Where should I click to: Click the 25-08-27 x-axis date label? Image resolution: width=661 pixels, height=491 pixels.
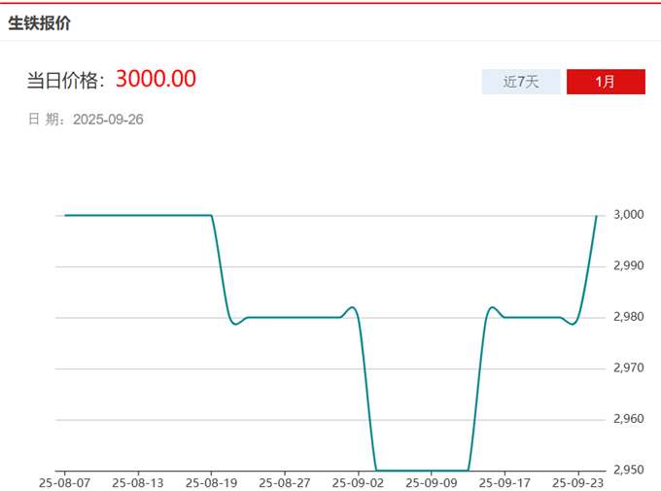[285, 481]
